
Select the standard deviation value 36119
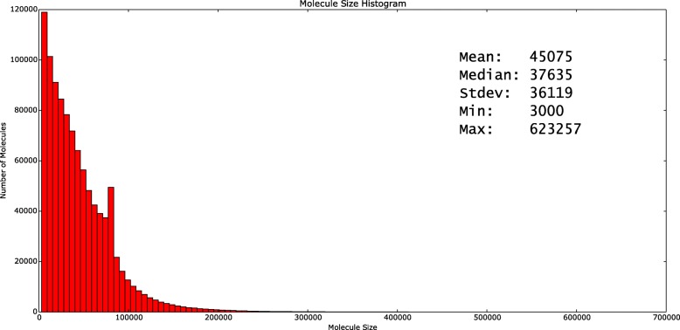click(552, 93)
